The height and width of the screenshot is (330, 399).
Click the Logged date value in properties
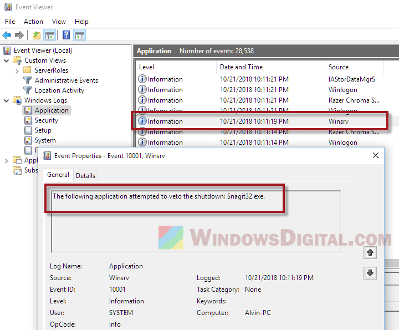click(x=279, y=278)
